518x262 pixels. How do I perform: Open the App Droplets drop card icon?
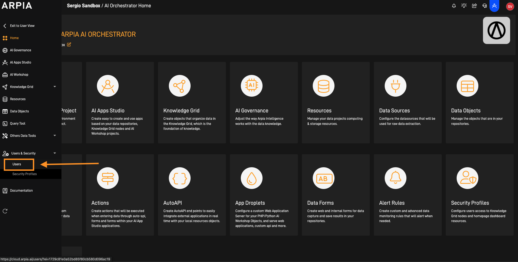(252, 178)
